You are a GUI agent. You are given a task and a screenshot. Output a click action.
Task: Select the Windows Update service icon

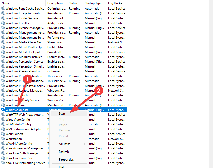[x=3, y=110]
